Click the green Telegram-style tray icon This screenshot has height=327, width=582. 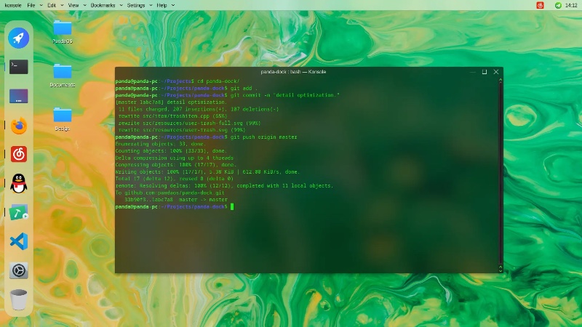[x=557, y=5]
